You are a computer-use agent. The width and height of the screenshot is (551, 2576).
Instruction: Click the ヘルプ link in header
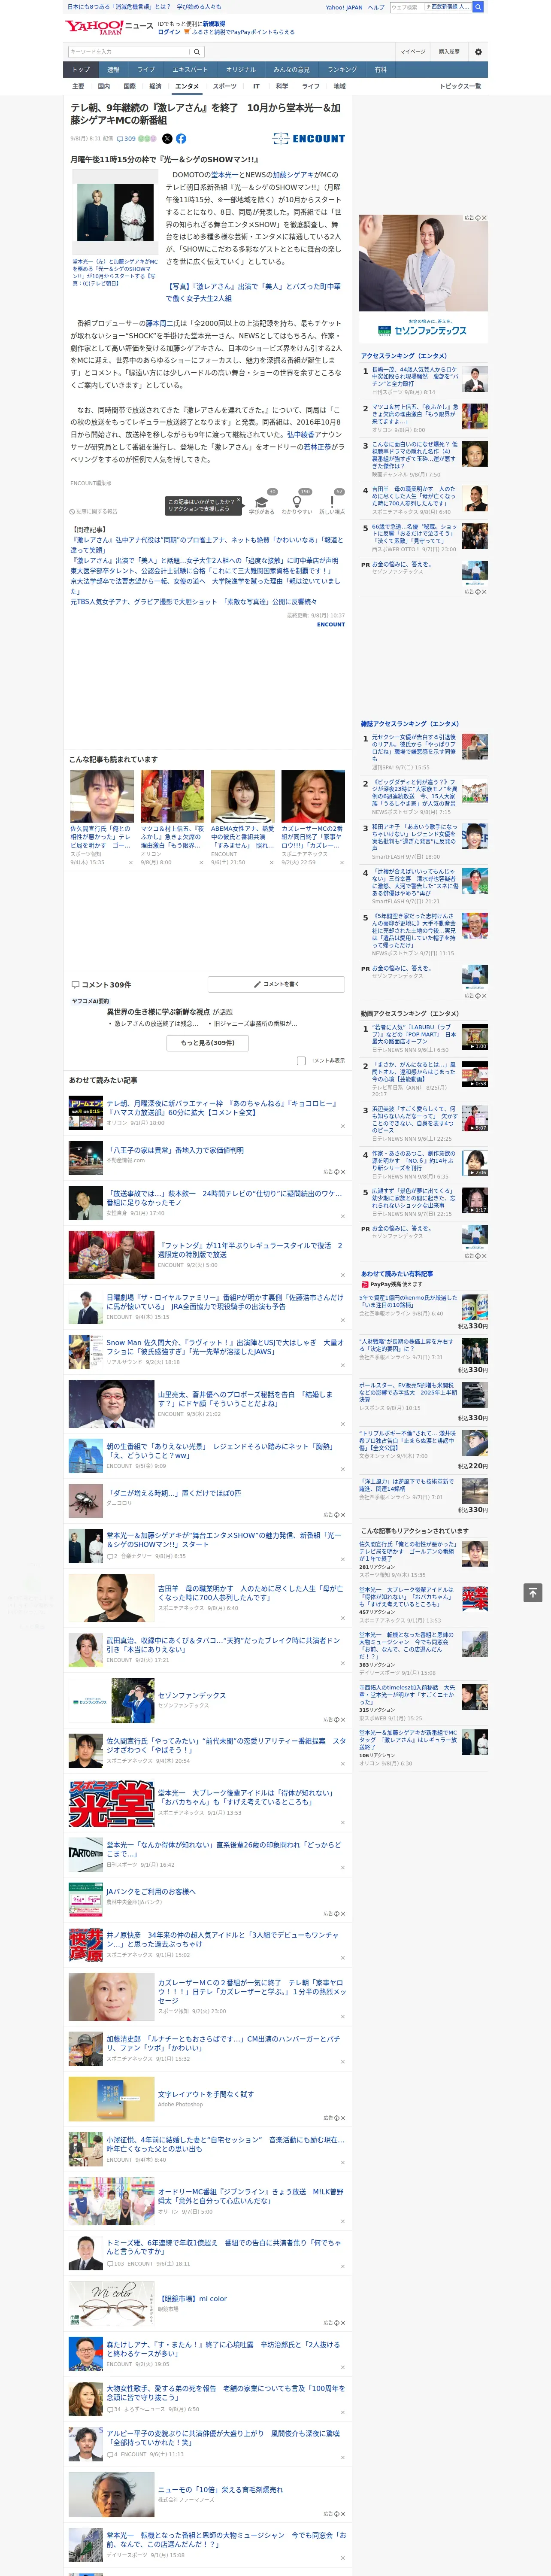(375, 7)
